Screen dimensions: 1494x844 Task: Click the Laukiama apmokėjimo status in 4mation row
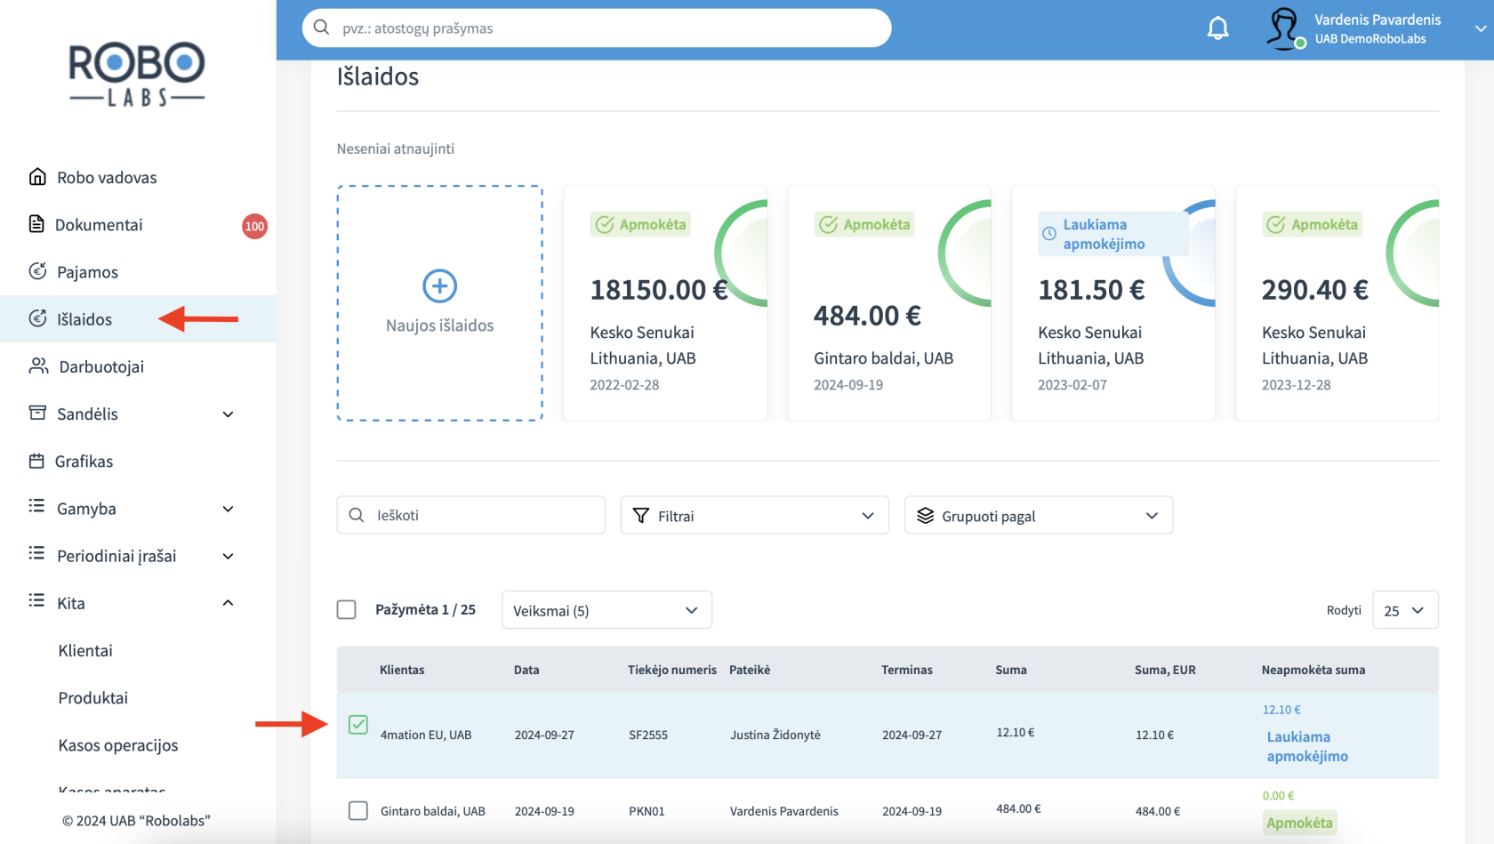click(x=1307, y=746)
